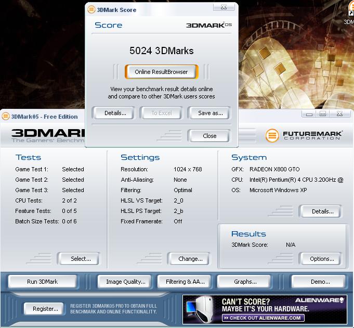The width and height of the screenshot is (354, 328).
Task: Click the 3DMark Score N/A value
Action: click(291, 245)
